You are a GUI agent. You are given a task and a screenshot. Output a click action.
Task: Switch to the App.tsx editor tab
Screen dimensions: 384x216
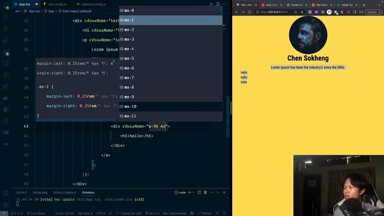(25, 4)
